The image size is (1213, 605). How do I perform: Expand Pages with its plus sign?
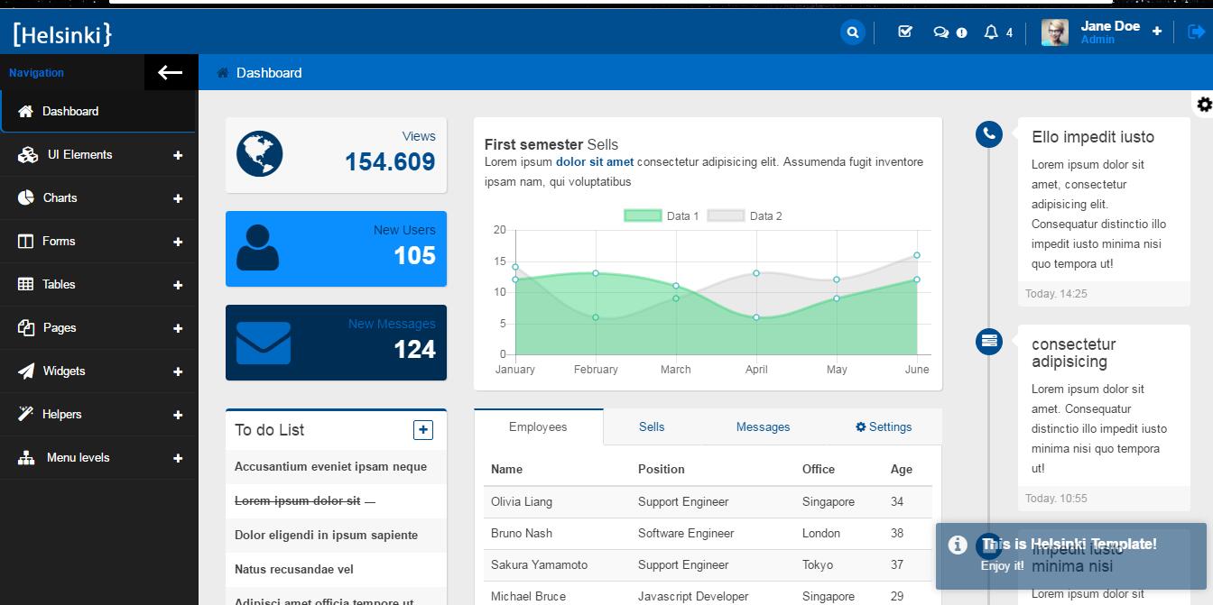[x=178, y=328]
